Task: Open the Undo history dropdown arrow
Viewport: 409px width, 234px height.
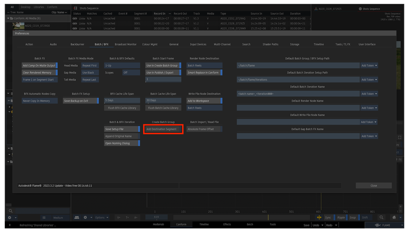Action: (x=322, y=225)
